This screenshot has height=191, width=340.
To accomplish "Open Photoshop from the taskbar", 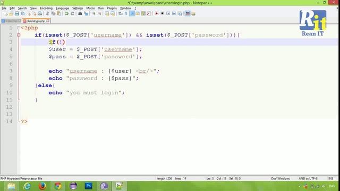I will pos(89,186).
